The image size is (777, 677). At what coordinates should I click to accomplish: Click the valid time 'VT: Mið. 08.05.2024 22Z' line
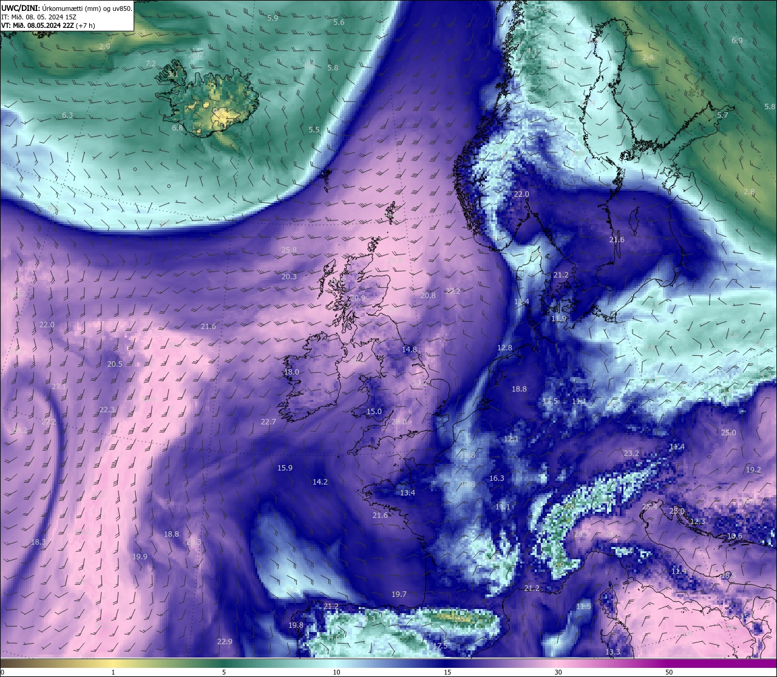coord(48,26)
